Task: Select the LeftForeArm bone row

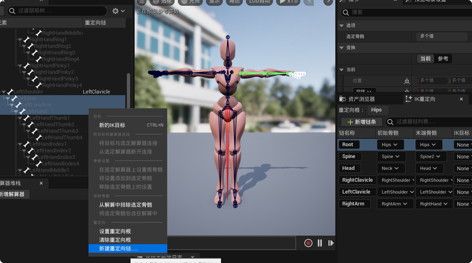Action: [62, 105]
